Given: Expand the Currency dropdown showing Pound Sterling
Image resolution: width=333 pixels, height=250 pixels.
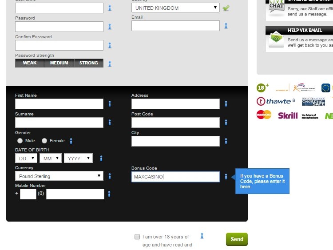Looking at the screenshot, I should (59, 176).
